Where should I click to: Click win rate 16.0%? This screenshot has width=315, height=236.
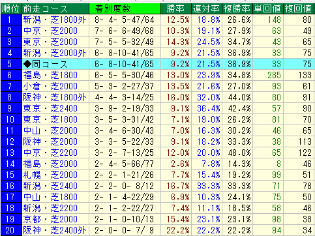click(x=178, y=98)
